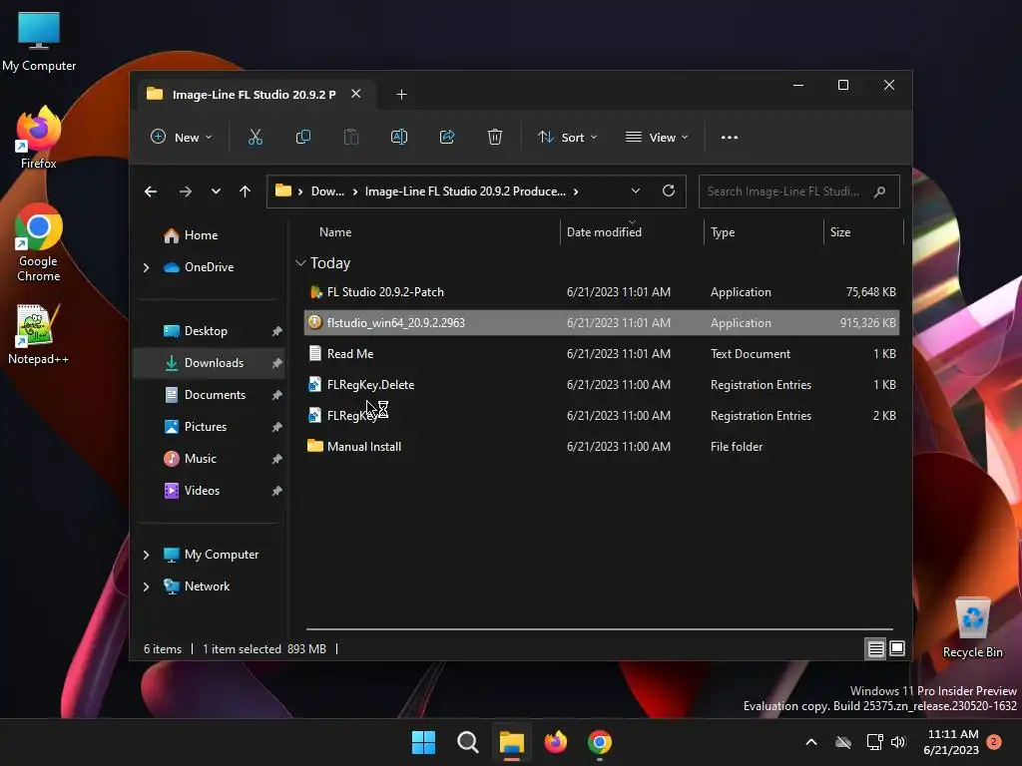This screenshot has height=766, width=1022.
Task: Open Notepad++ desktop shortcut
Action: 39,334
